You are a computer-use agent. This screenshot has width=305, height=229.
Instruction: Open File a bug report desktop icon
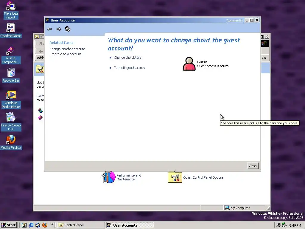[x=11, y=10]
